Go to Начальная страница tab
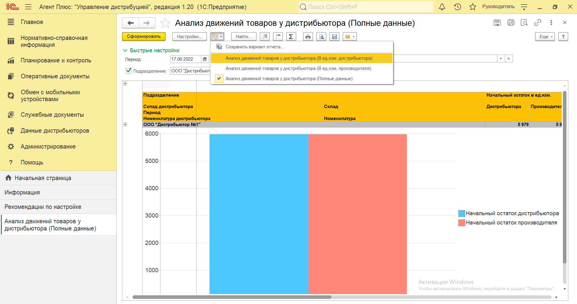Image resolution: width=577 pixels, height=304 pixels. coord(58,178)
